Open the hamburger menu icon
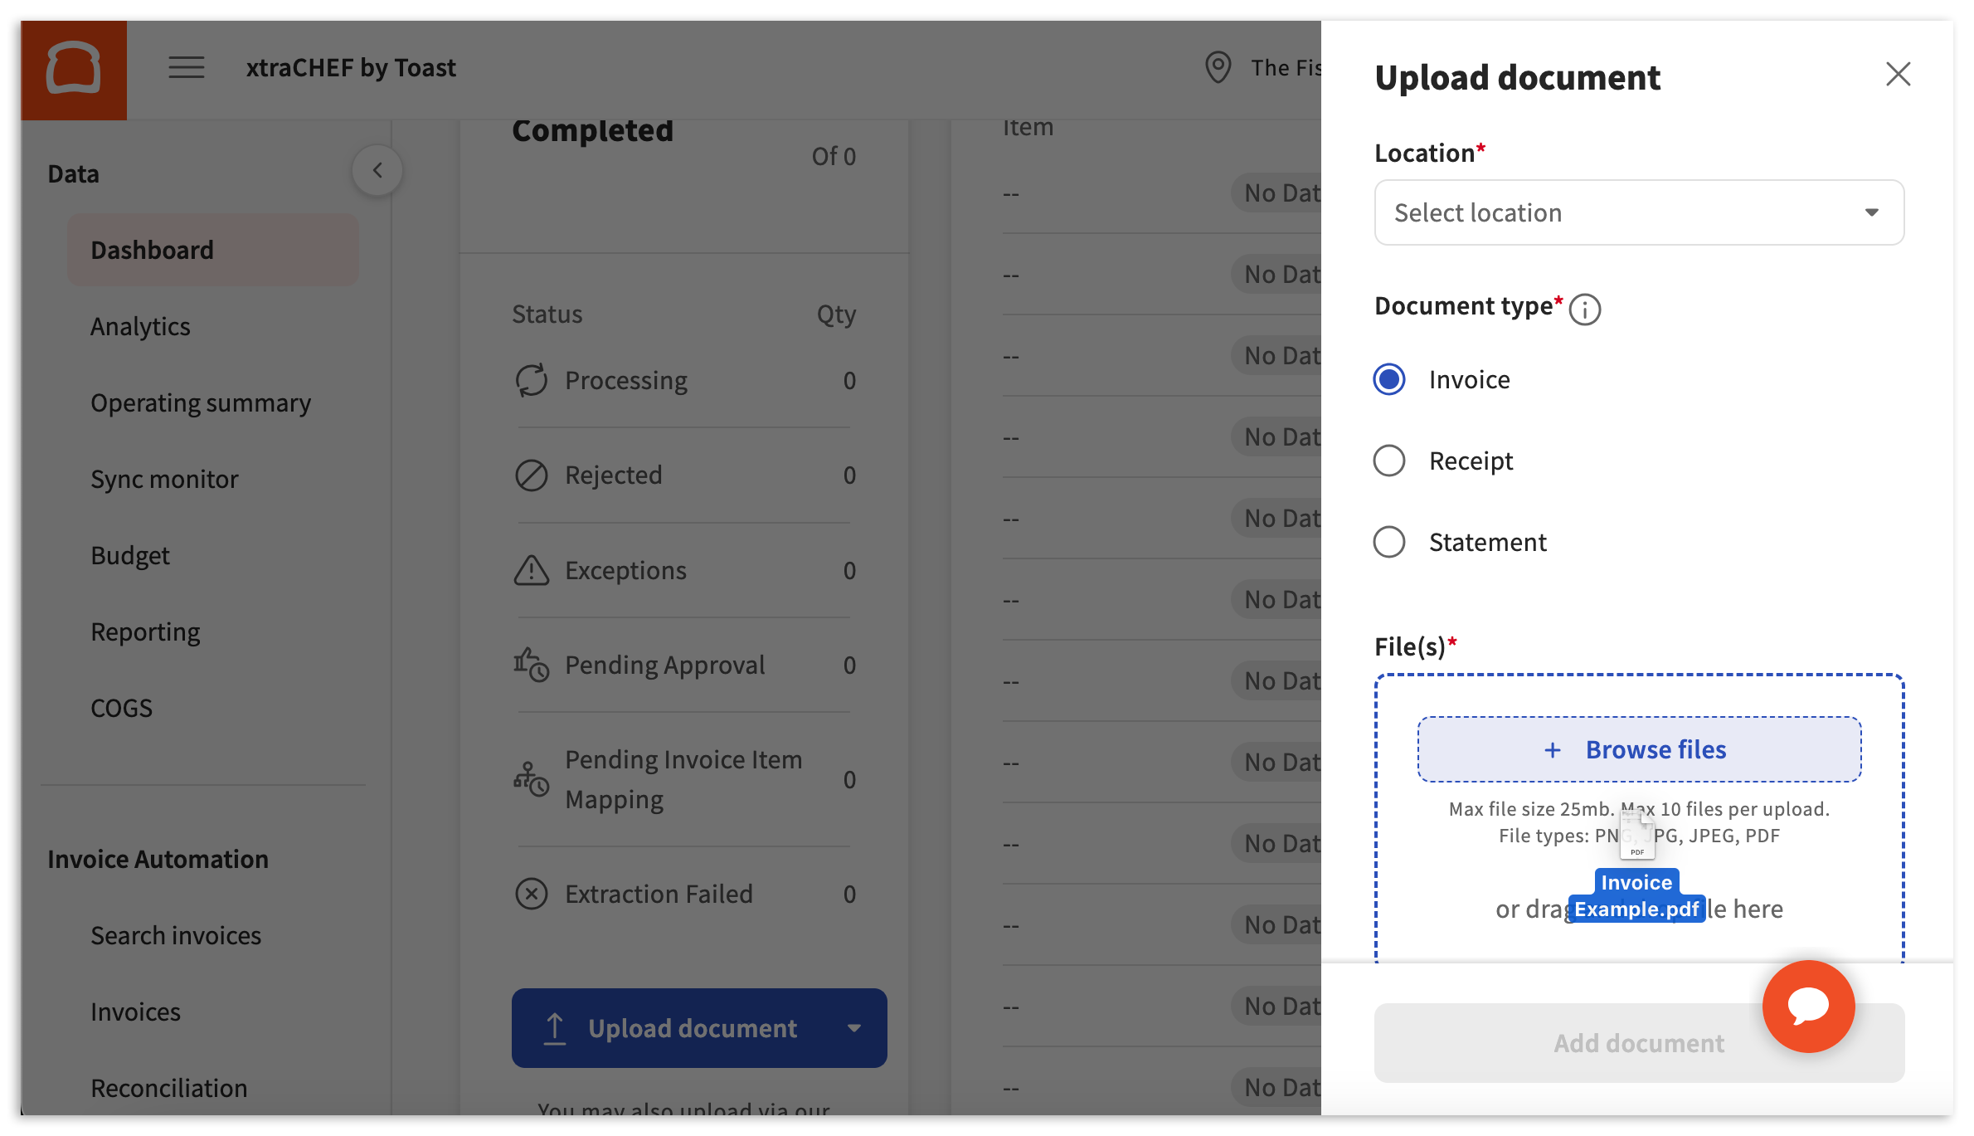 (x=186, y=67)
